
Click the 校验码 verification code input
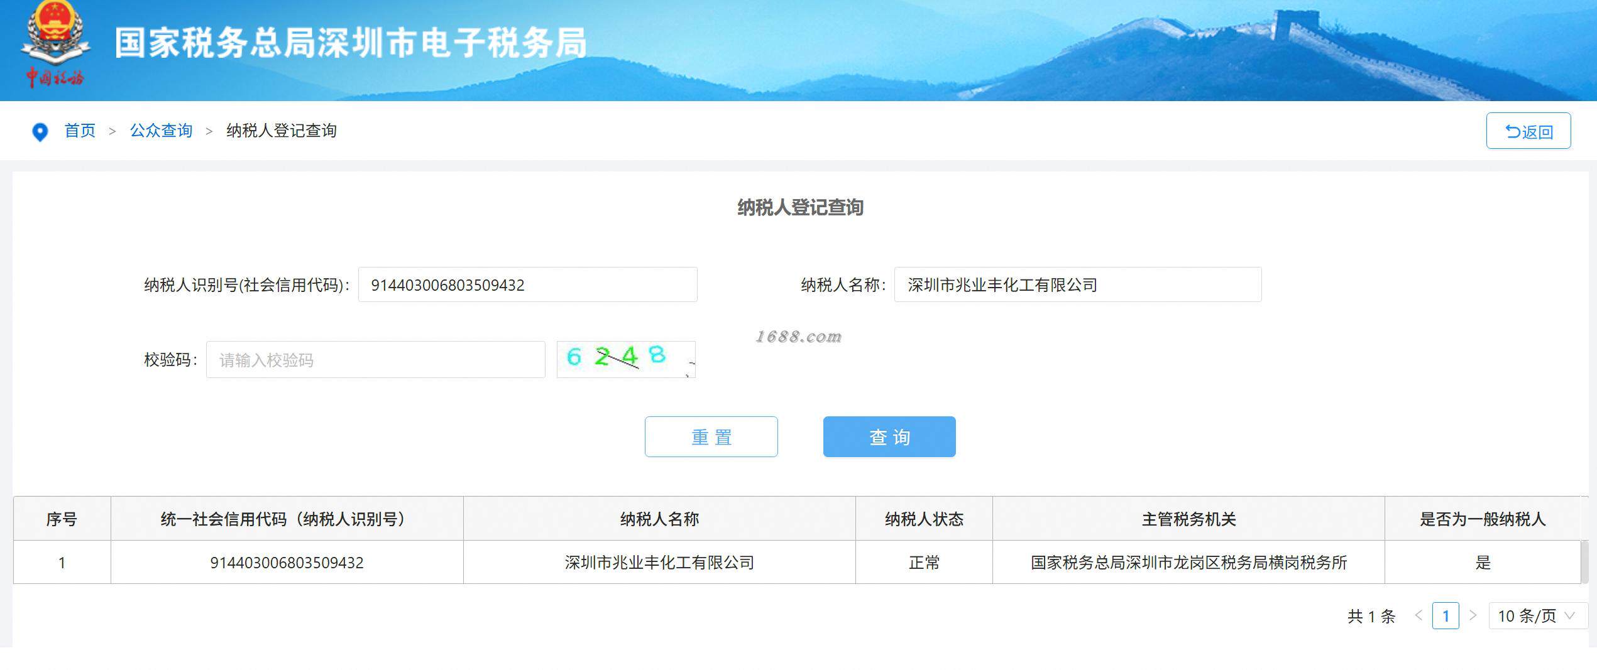tap(375, 360)
